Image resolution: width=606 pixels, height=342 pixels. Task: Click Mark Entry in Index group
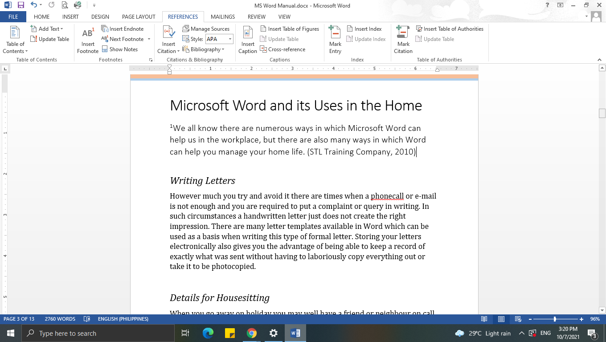pyautogui.click(x=335, y=40)
